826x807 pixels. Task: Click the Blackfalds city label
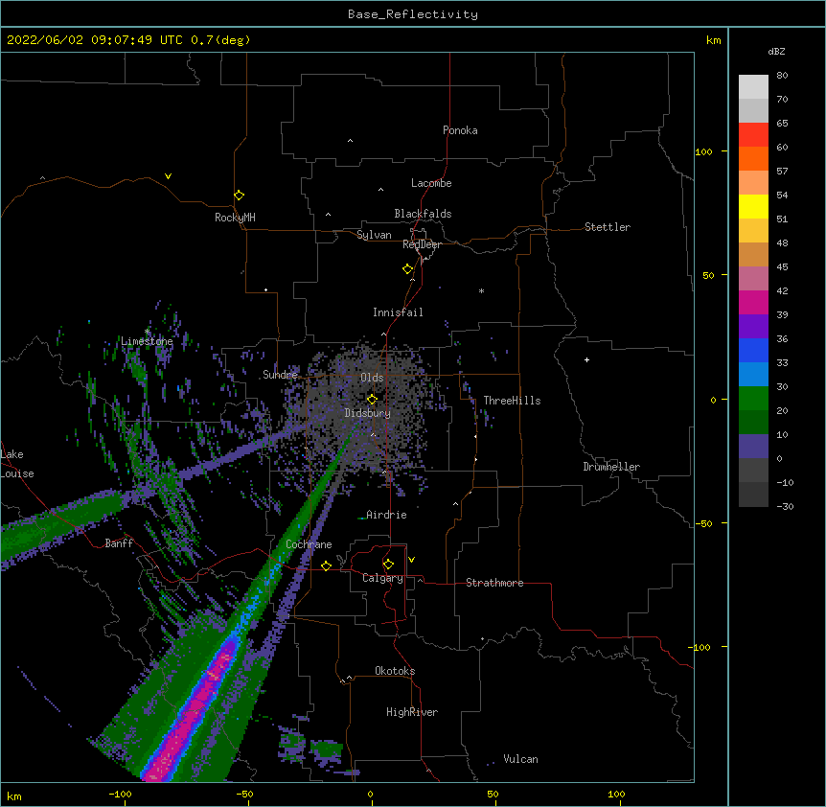(423, 214)
